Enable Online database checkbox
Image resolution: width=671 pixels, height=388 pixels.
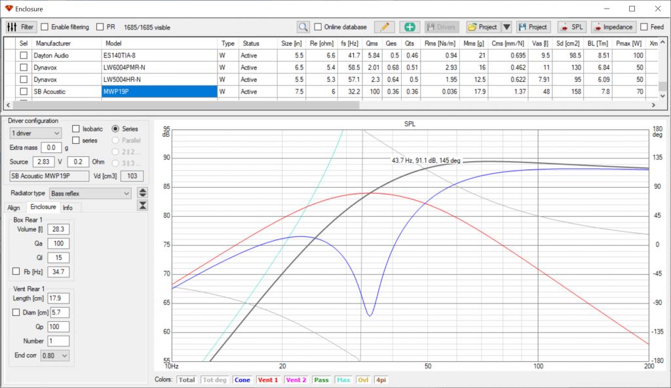[x=318, y=27]
